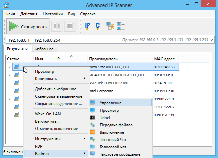Switch to the Избранное tab
This screenshot has width=218, height=158.
pyautogui.click(x=44, y=49)
